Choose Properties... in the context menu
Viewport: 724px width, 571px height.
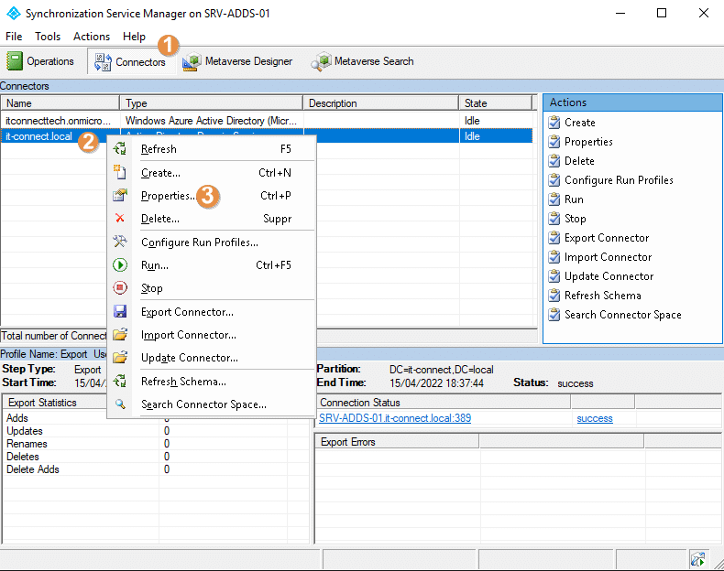[x=167, y=196]
